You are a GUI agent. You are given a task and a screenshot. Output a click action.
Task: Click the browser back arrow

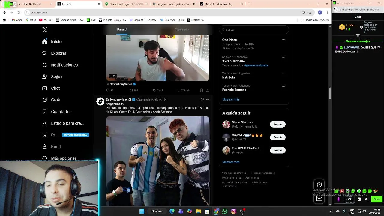point(4,13)
